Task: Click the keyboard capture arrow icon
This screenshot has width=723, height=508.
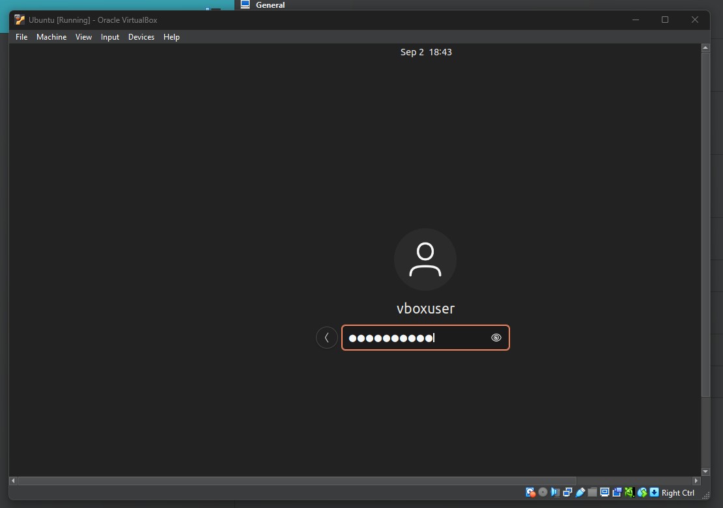Action: coord(654,492)
